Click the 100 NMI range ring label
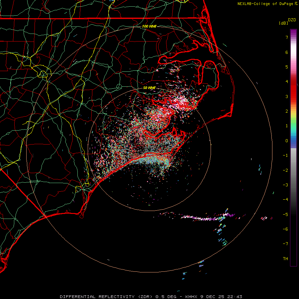 149,26
